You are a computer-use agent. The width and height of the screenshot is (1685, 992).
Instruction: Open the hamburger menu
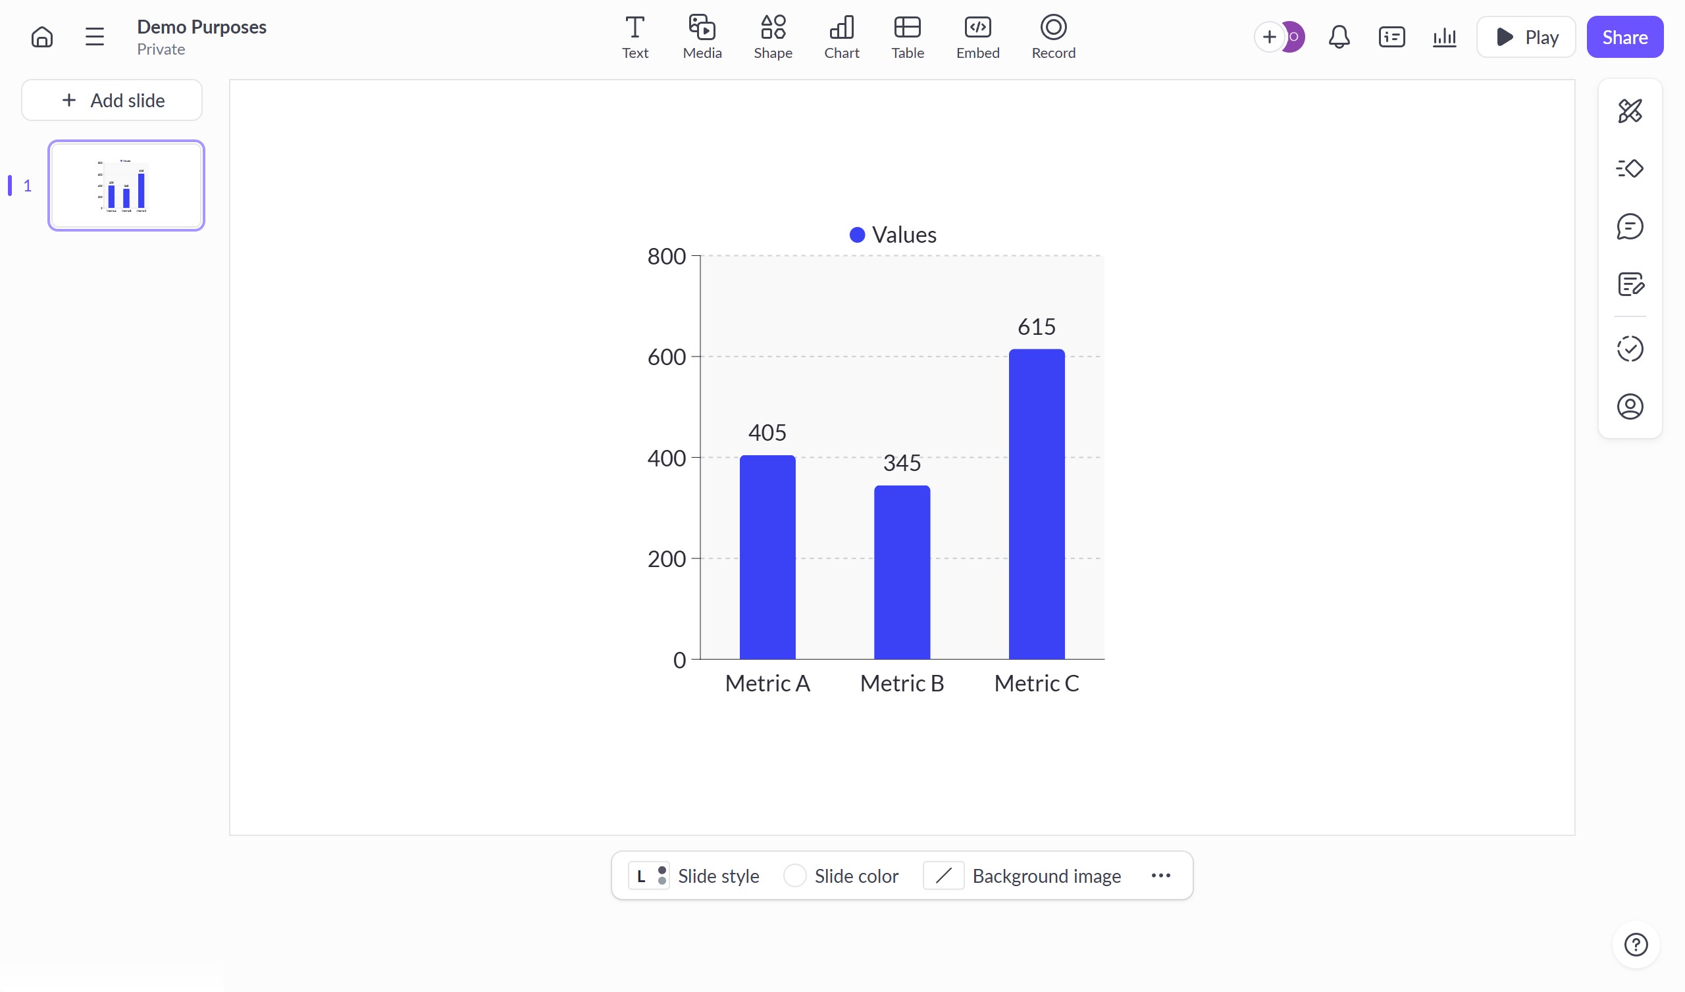(94, 37)
